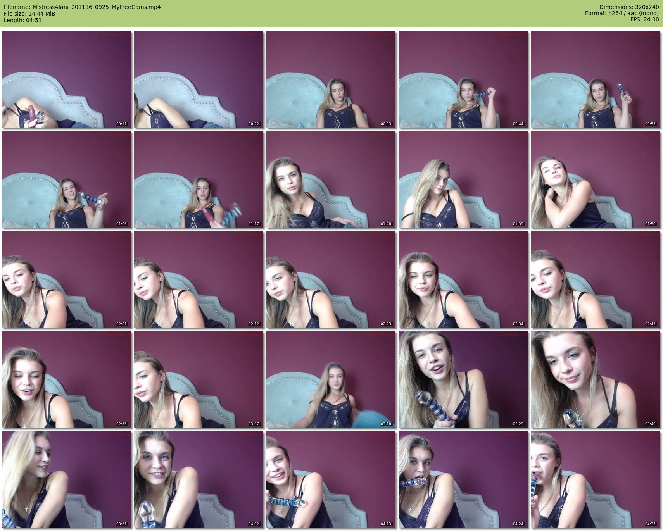Viewport: 663px width, 531px height.
Task: Open the thumbnail stamped 00:11
Action: pos(67,79)
